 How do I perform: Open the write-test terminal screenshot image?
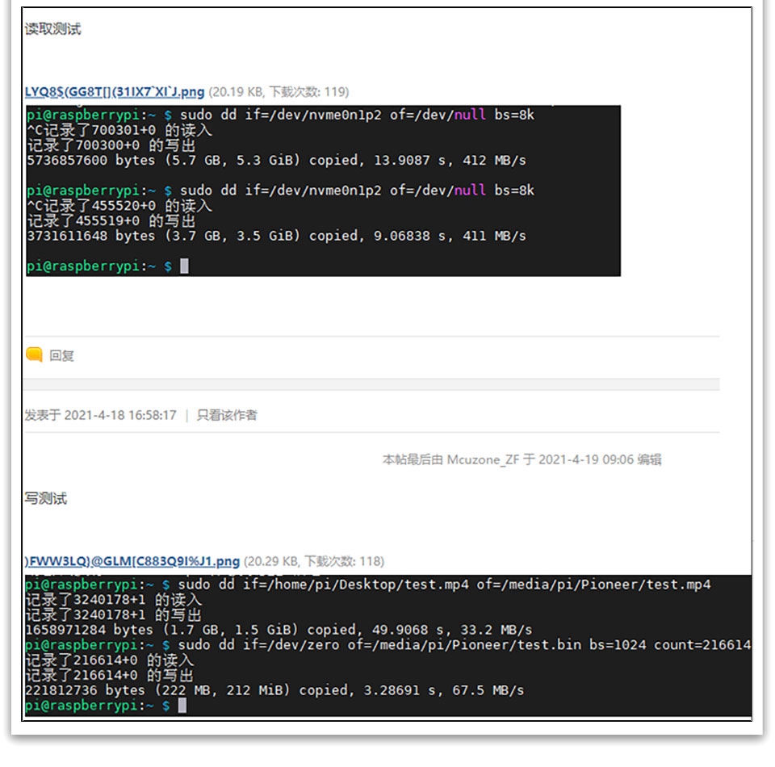click(387, 646)
